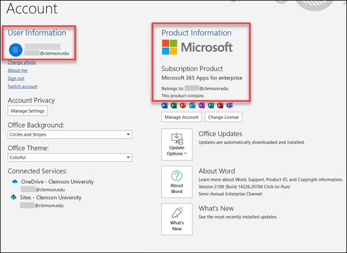
Task: Click the Account Privacy heading
Action: [x=31, y=101]
